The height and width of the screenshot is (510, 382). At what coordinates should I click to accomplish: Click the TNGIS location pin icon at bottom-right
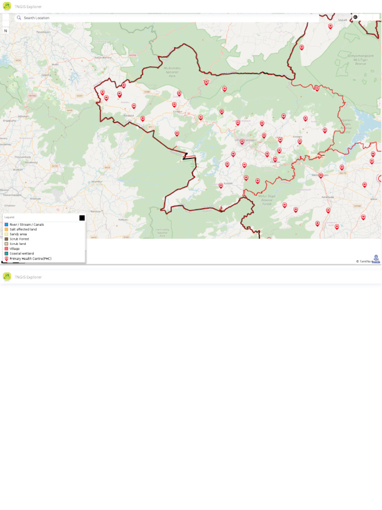pos(376,259)
